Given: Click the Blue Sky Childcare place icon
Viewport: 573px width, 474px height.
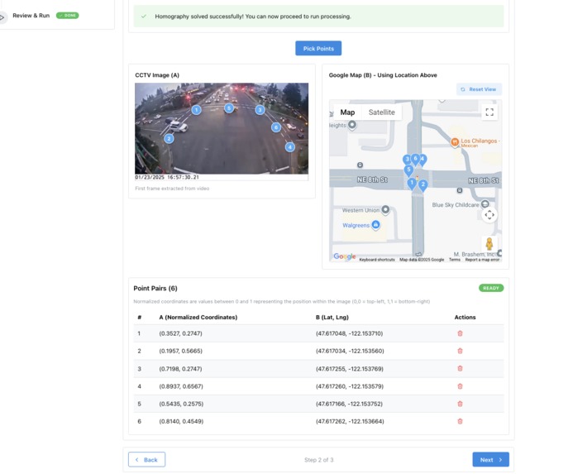Looking at the screenshot, I should pyautogui.click(x=485, y=203).
